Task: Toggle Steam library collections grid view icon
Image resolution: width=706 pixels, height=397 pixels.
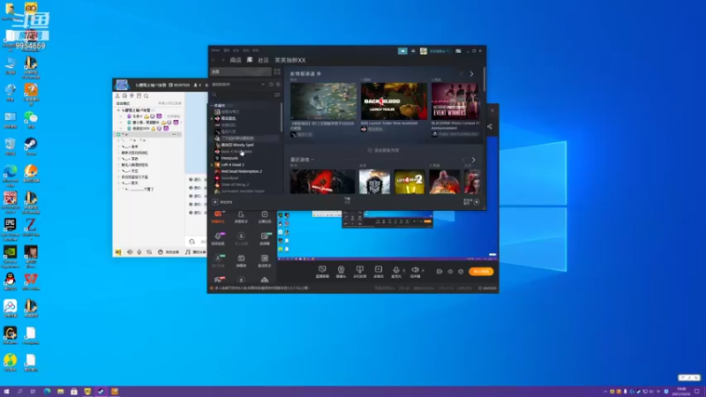Action: point(277,71)
